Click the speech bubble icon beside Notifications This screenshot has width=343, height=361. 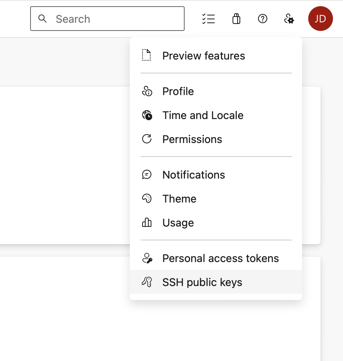coord(147,175)
